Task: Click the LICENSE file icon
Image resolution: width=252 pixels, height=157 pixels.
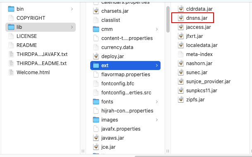Action: pos(11,36)
